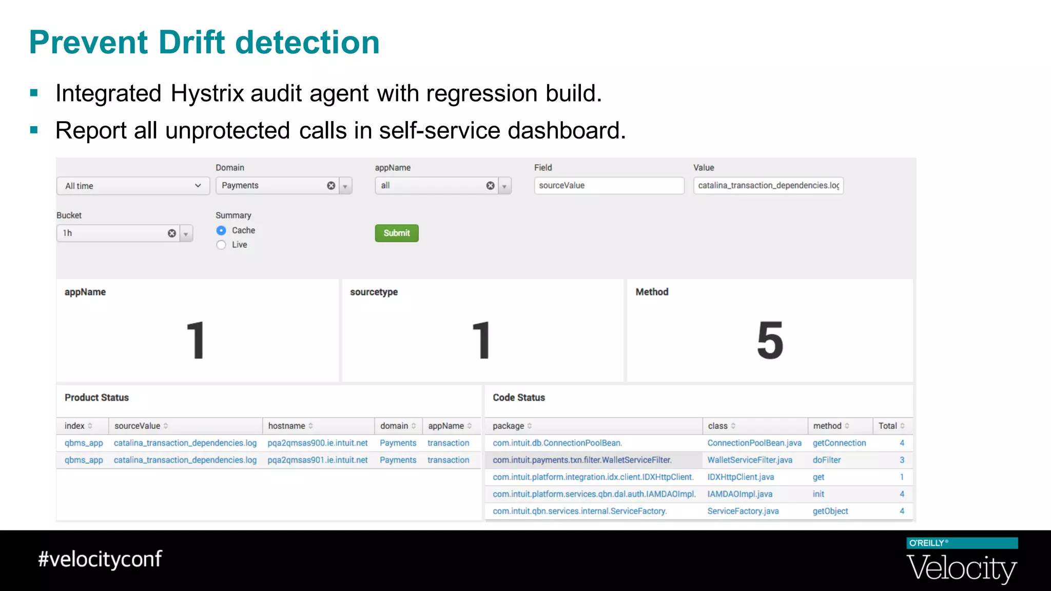Open pqa2qmsas901.ie.intuit.net hostname link
This screenshot has width=1051, height=591.
[x=318, y=460]
